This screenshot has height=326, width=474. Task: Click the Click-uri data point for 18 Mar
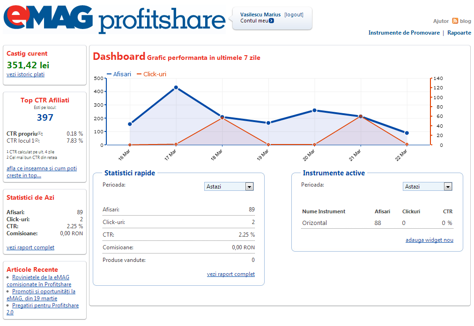222,118
